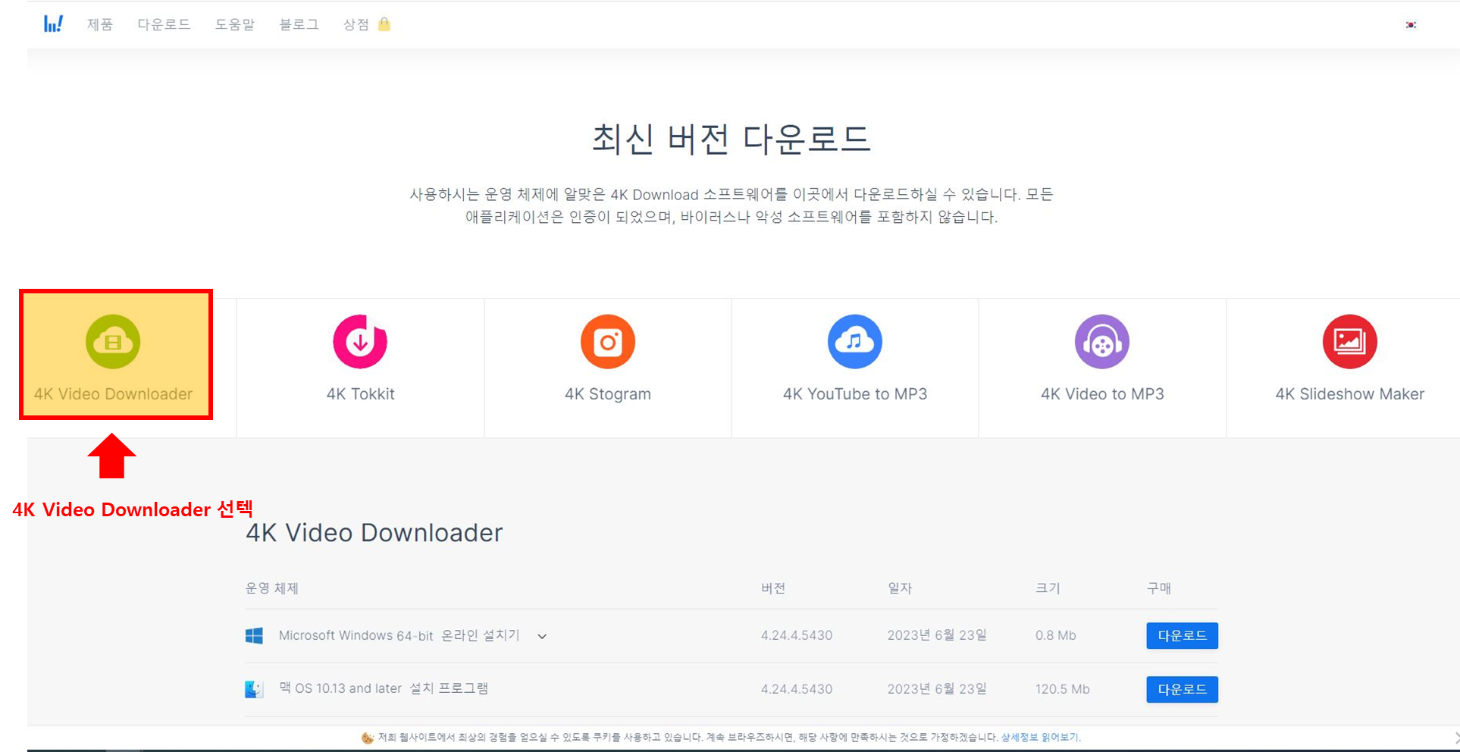
Task: Click the 크기 column header
Action: point(1048,588)
